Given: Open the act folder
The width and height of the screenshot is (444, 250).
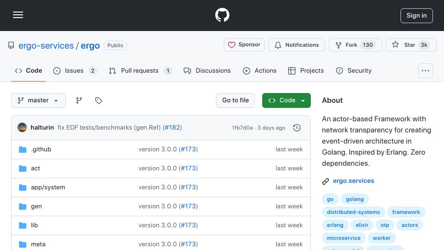Looking at the screenshot, I should tap(36, 169).
